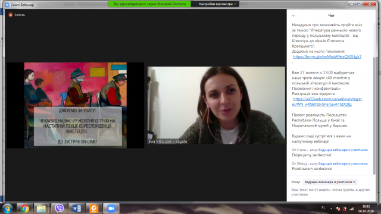This screenshot has width=381, height=214.
Task: Click the PL language indicator
Action: tap(323, 208)
